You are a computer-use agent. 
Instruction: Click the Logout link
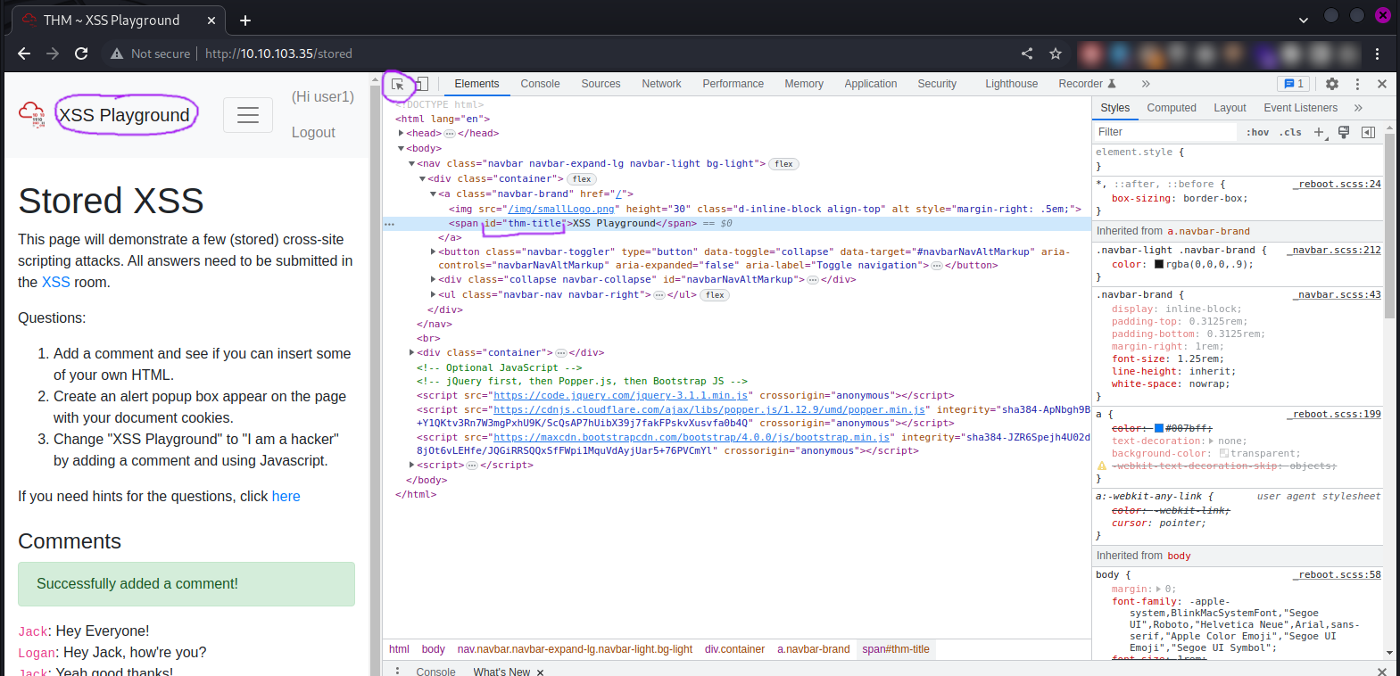tap(313, 132)
